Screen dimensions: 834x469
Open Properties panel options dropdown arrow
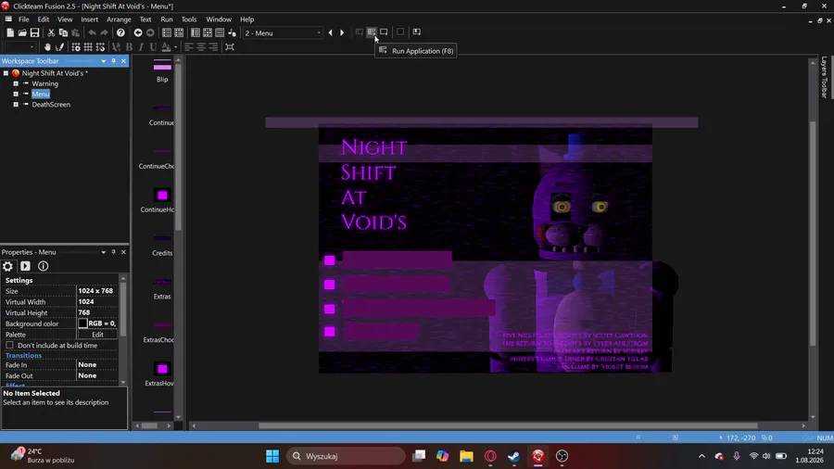tap(103, 252)
